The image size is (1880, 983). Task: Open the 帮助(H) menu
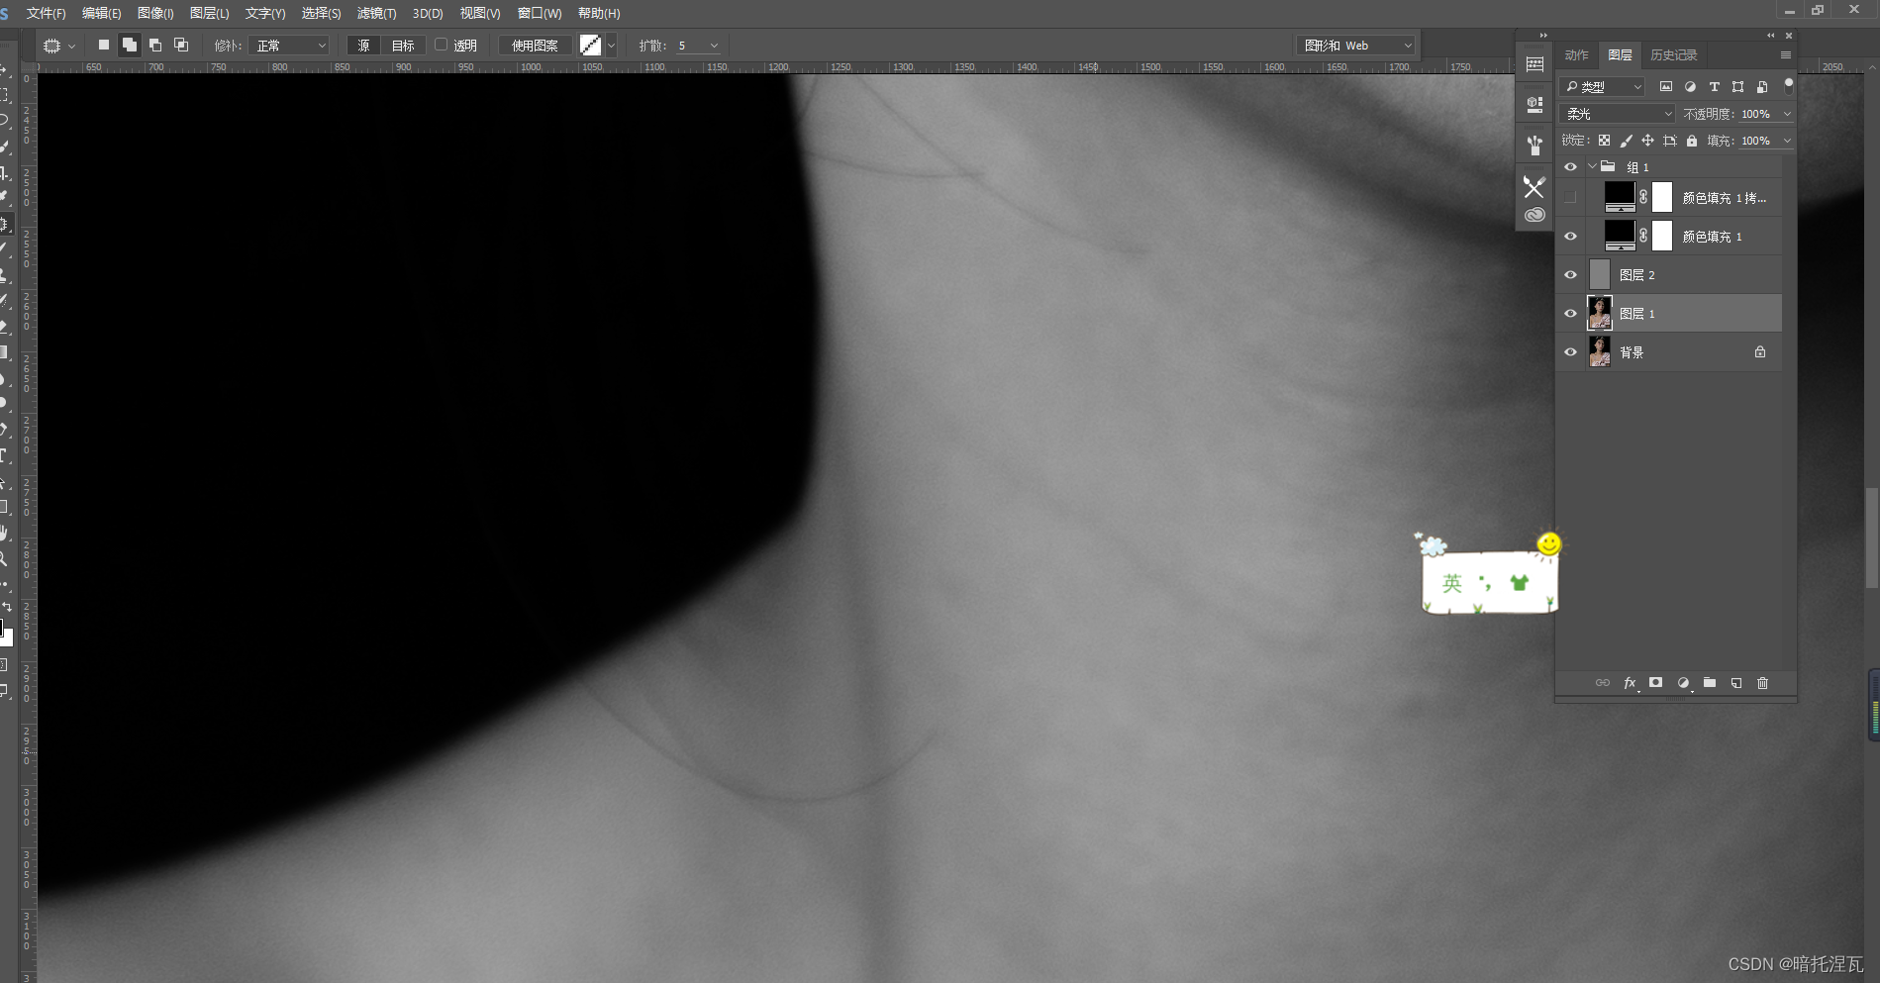point(599,13)
